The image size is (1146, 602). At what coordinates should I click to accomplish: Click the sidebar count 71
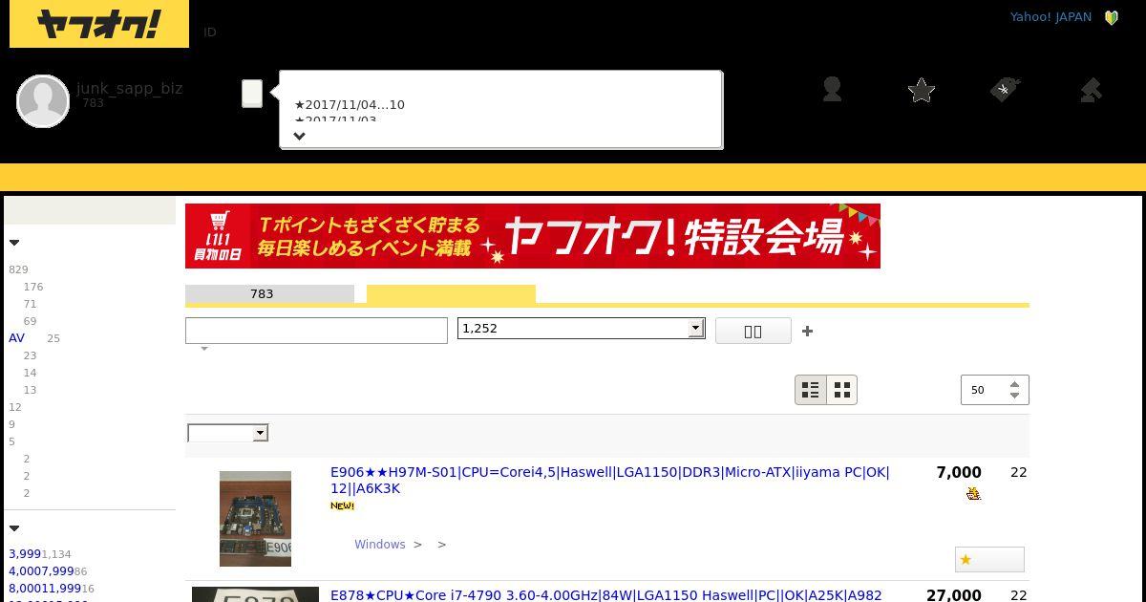pos(30,304)
